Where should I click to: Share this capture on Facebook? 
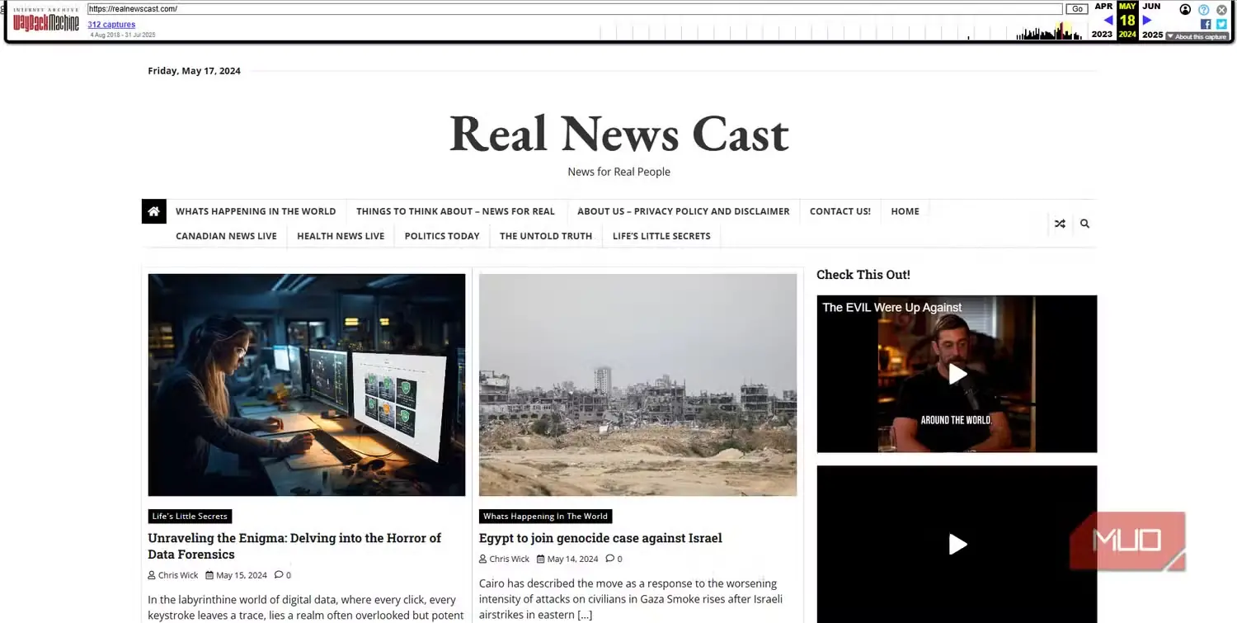[x=1206, y=24]
